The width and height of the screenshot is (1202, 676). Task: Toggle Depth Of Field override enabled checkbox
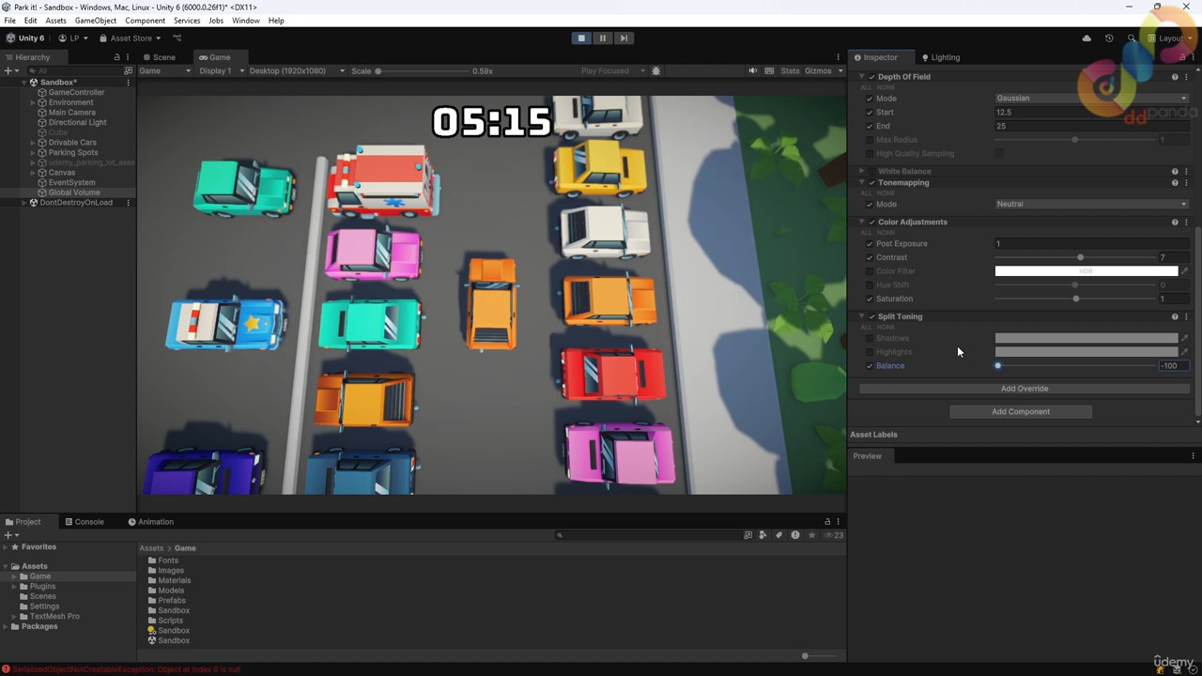[x=871, y=77]
